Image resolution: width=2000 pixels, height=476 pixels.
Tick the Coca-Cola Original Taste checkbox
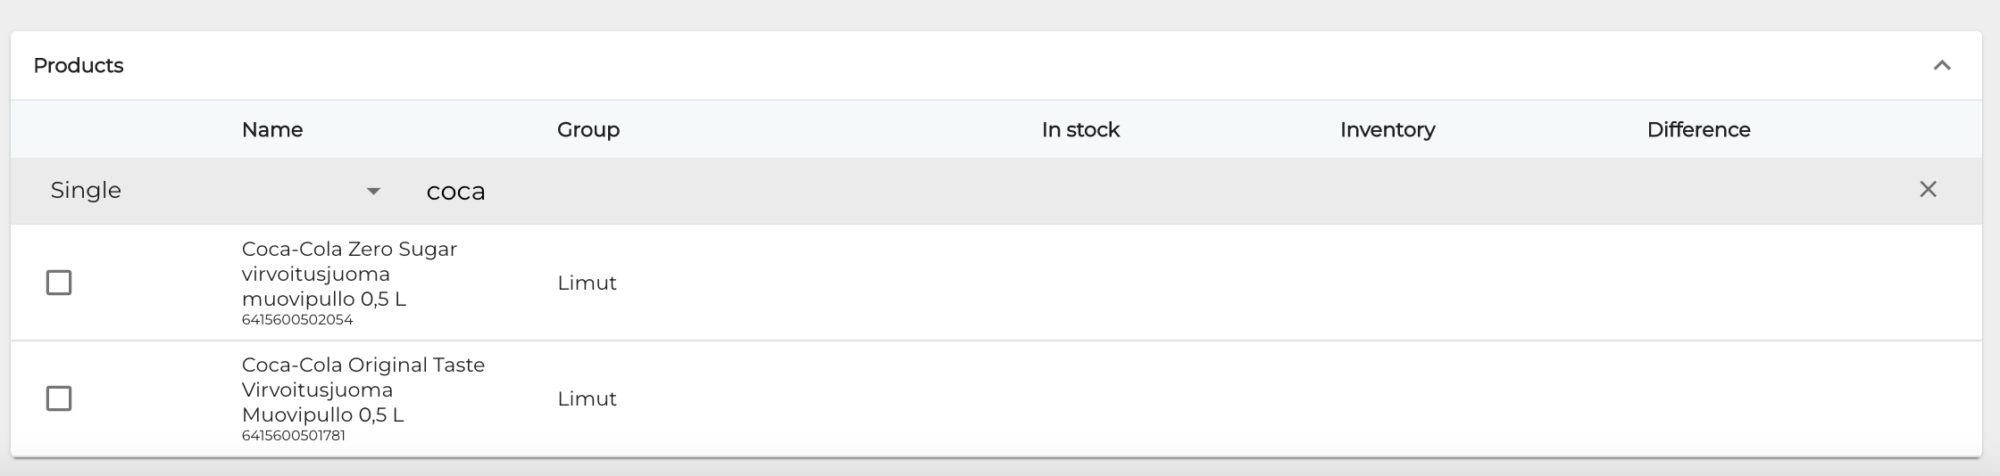[x=59, y=398]
